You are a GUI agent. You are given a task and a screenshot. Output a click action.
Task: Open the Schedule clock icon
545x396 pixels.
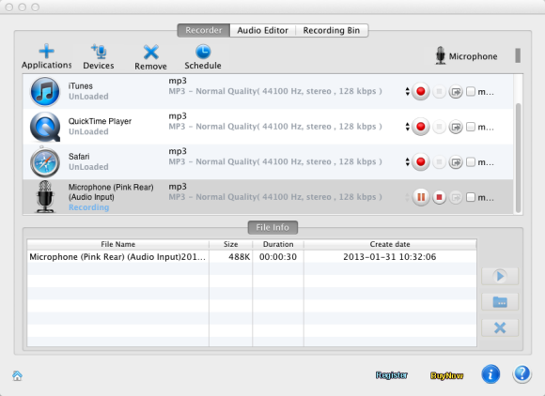(x=203, y=52)
